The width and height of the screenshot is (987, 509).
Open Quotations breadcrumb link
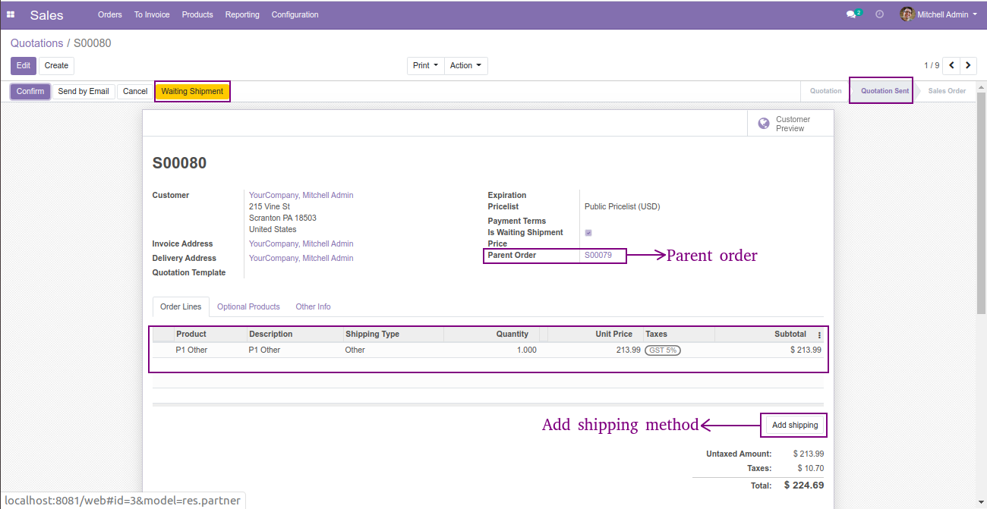37,43
